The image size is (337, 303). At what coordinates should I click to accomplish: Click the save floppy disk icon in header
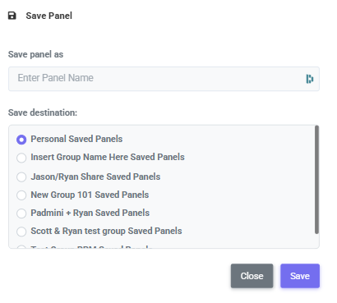tap(12, 16)
